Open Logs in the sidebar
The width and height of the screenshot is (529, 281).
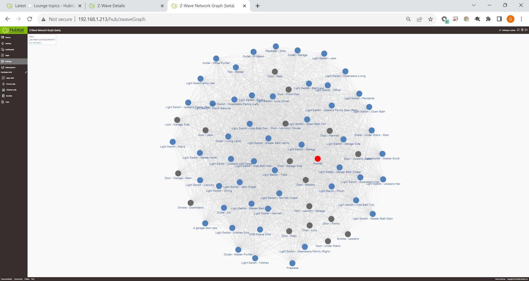coord(14,102)
